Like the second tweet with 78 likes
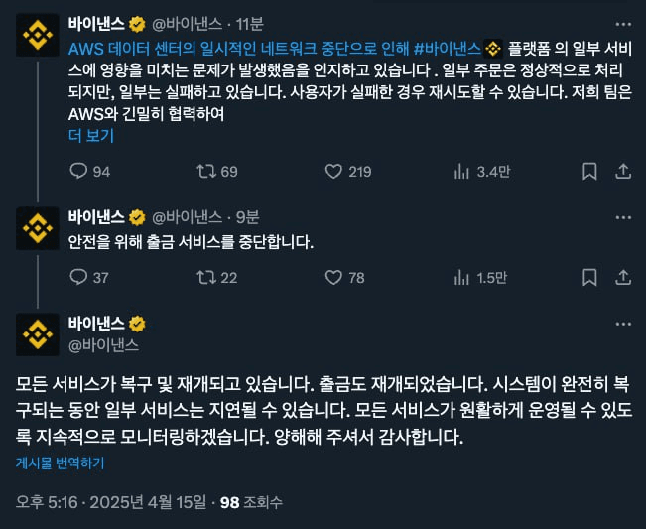This screenshot has height=529, width=646. 334,278
